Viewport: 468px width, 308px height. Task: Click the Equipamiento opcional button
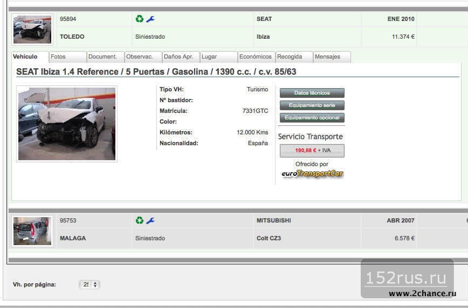pyautogui.click(x=312, y=118)
